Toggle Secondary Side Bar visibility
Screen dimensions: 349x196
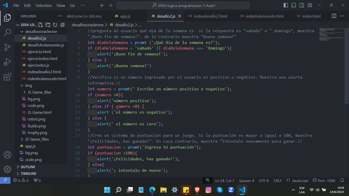[302, 5]
